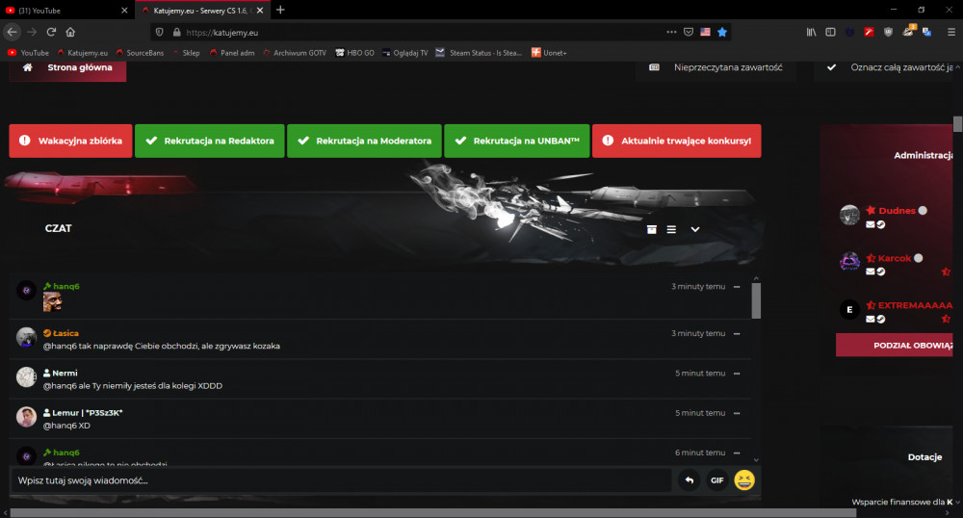Open the Steam Status bookmark
The height and width of the screenshot is (518, 963).
(479, 53)
